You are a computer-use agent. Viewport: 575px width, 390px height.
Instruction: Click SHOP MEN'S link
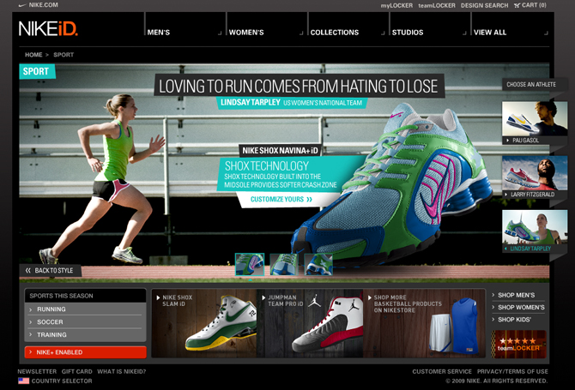pos(516,295)
